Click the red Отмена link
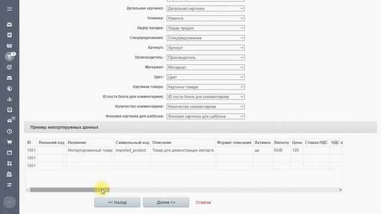This screenshot has width=381, height=214. 203,202
